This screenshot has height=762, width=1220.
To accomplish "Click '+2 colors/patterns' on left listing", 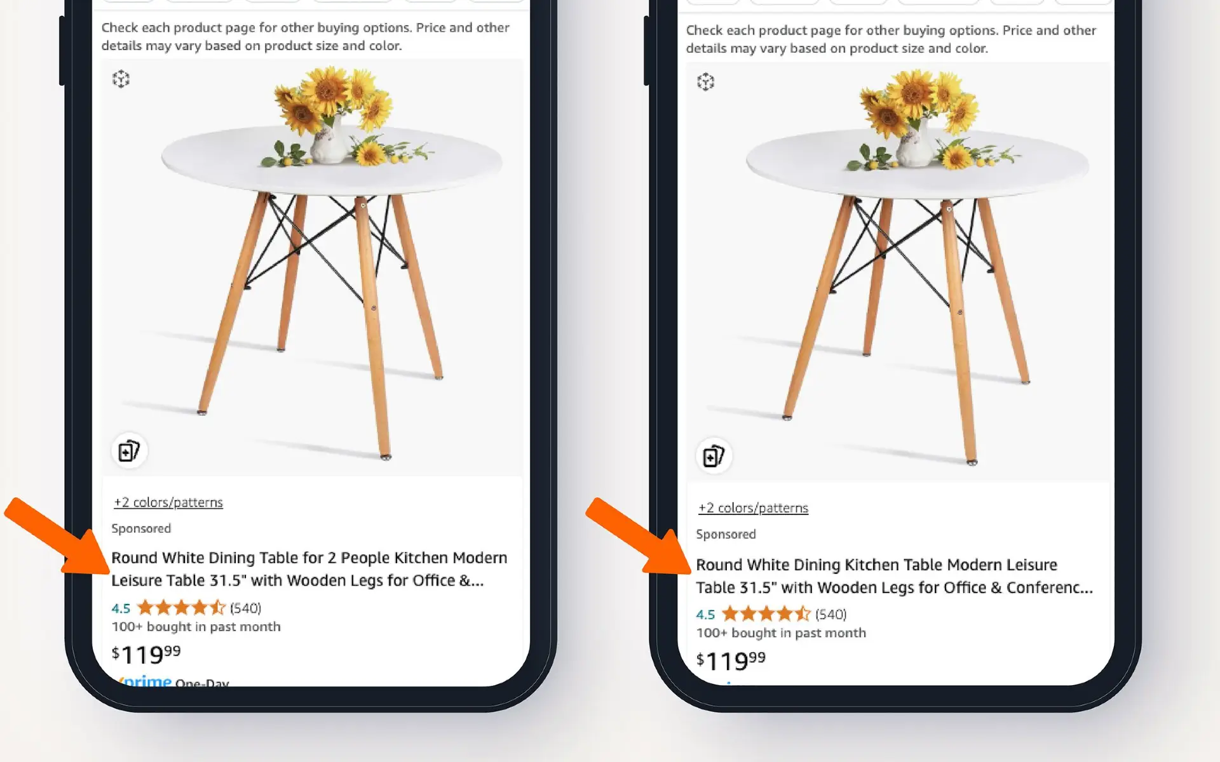I will (167, 501).
